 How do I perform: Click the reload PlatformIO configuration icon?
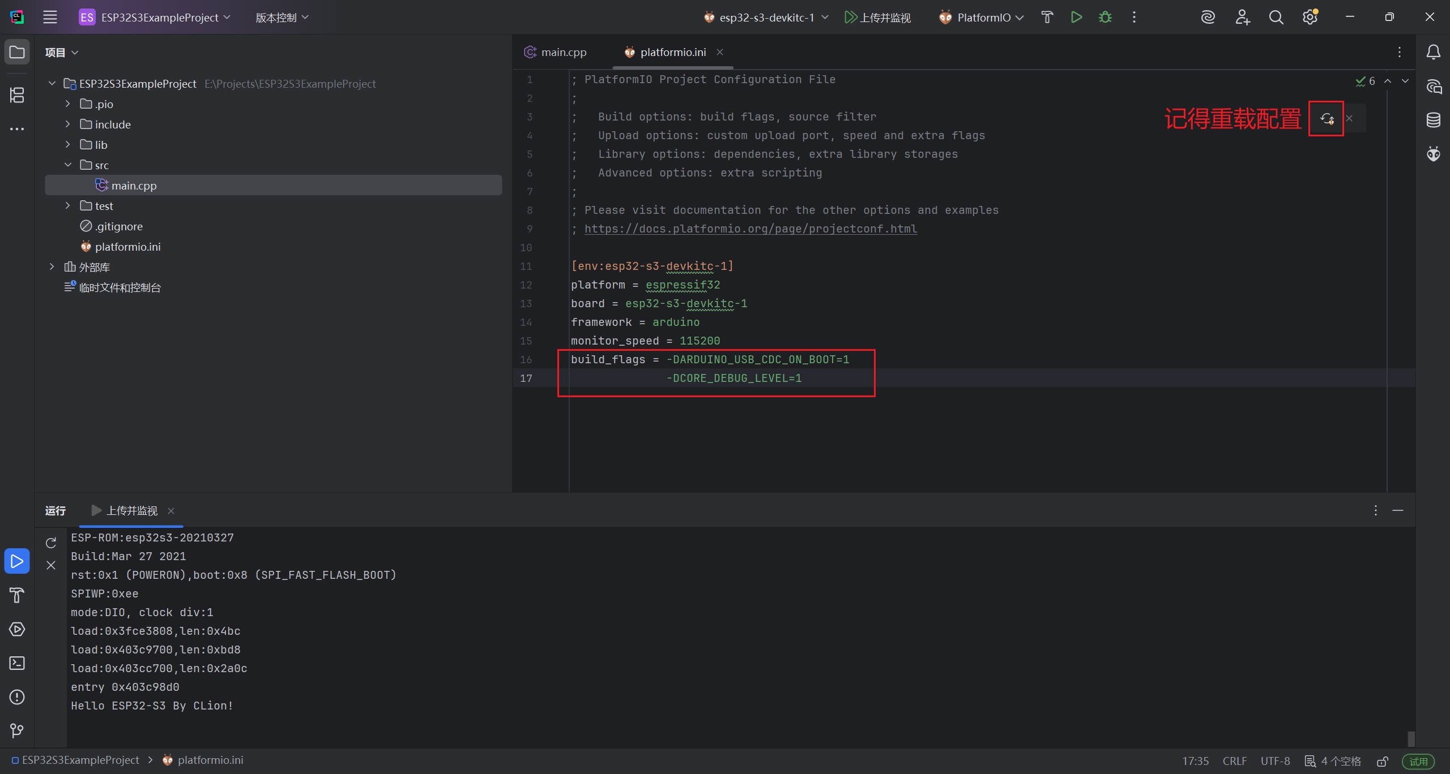coord(1327,119)
